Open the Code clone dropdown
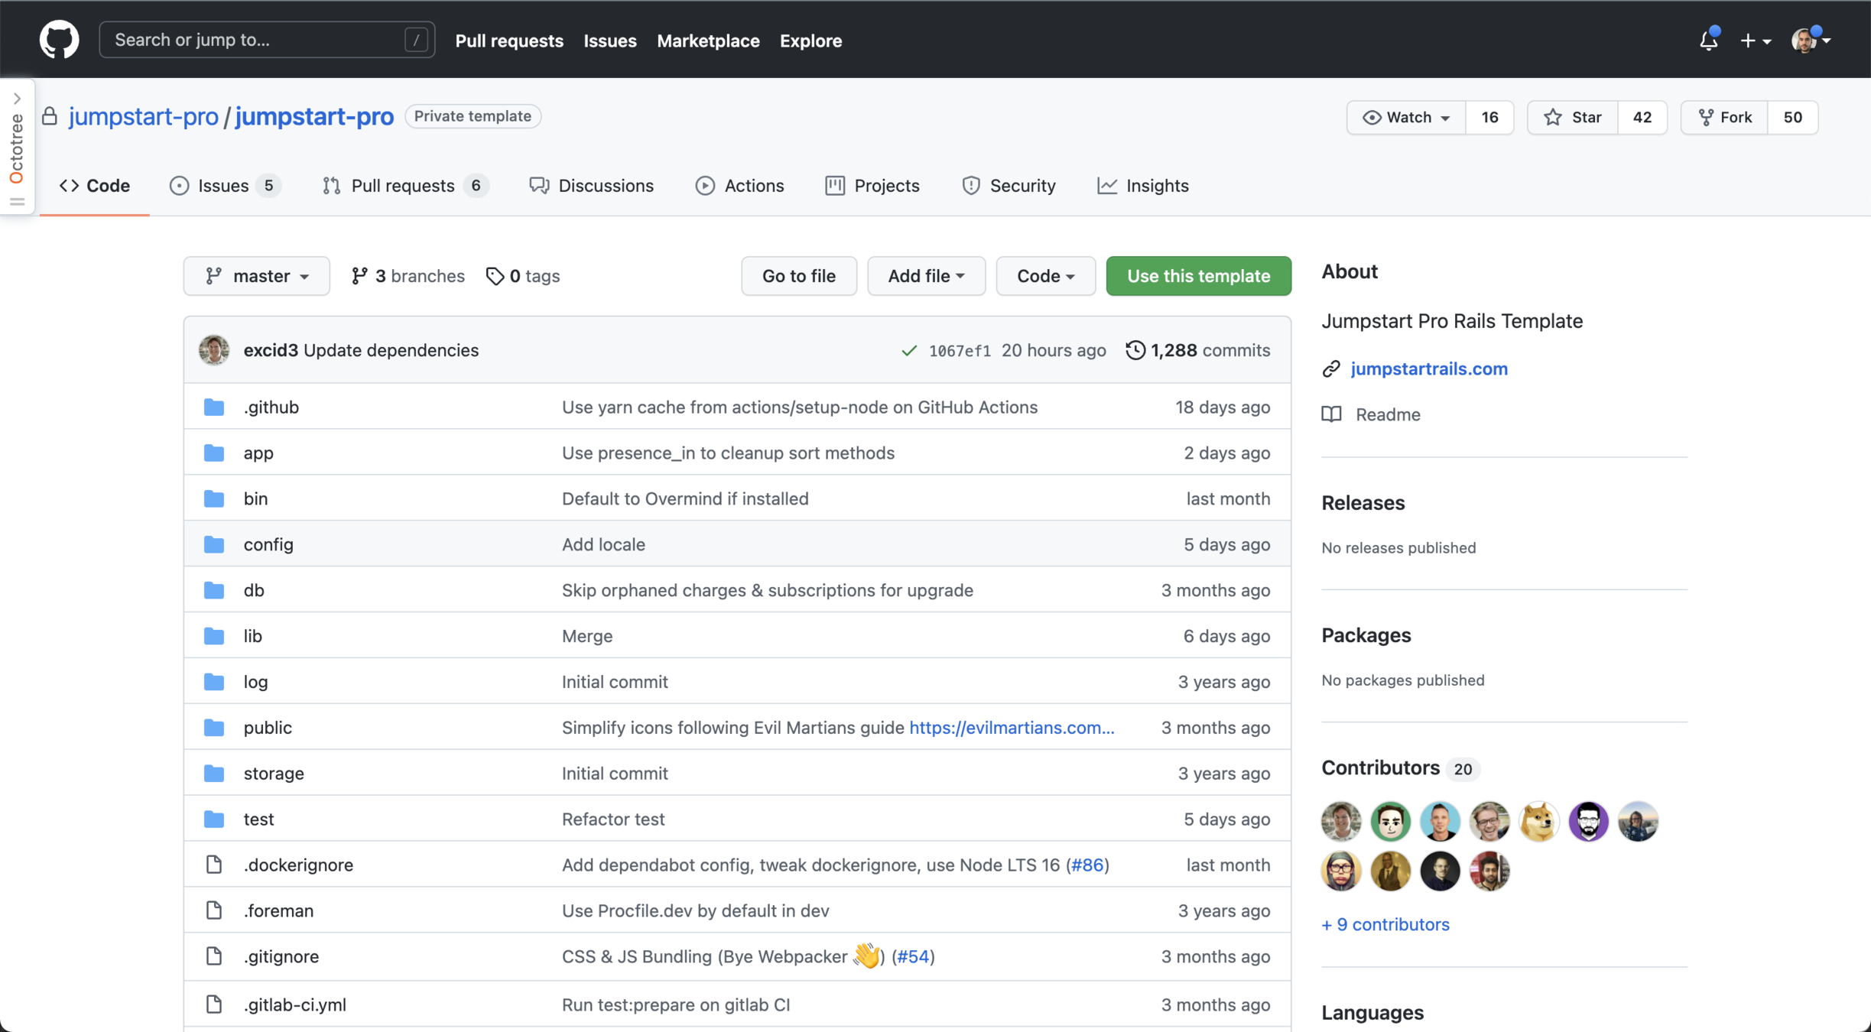This screenshot has width=1871, height=1032. 1044,276
